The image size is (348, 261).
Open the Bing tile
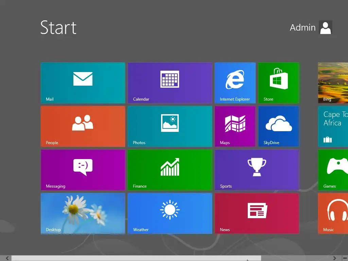coord(333,83)
